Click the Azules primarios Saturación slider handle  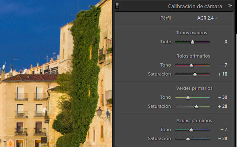(x=188, y=139)
